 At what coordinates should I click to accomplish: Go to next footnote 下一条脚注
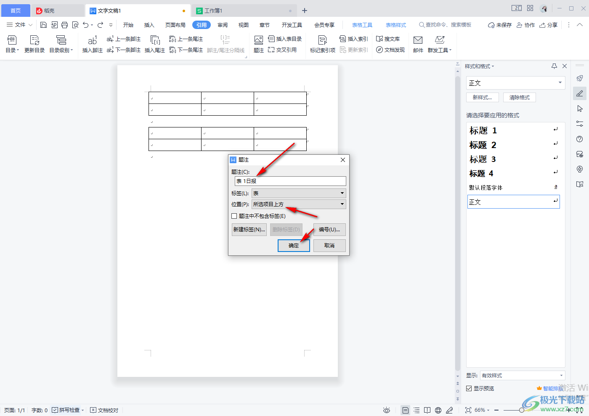point(124,50)
